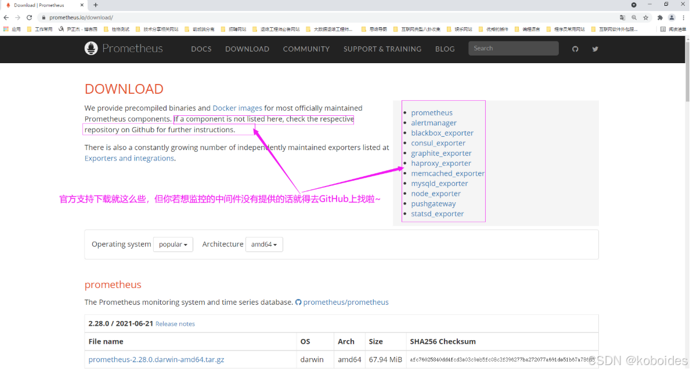Open the 思维导图 bookmark folder
This screenshot has height=372, width=690.
[374, 30]
